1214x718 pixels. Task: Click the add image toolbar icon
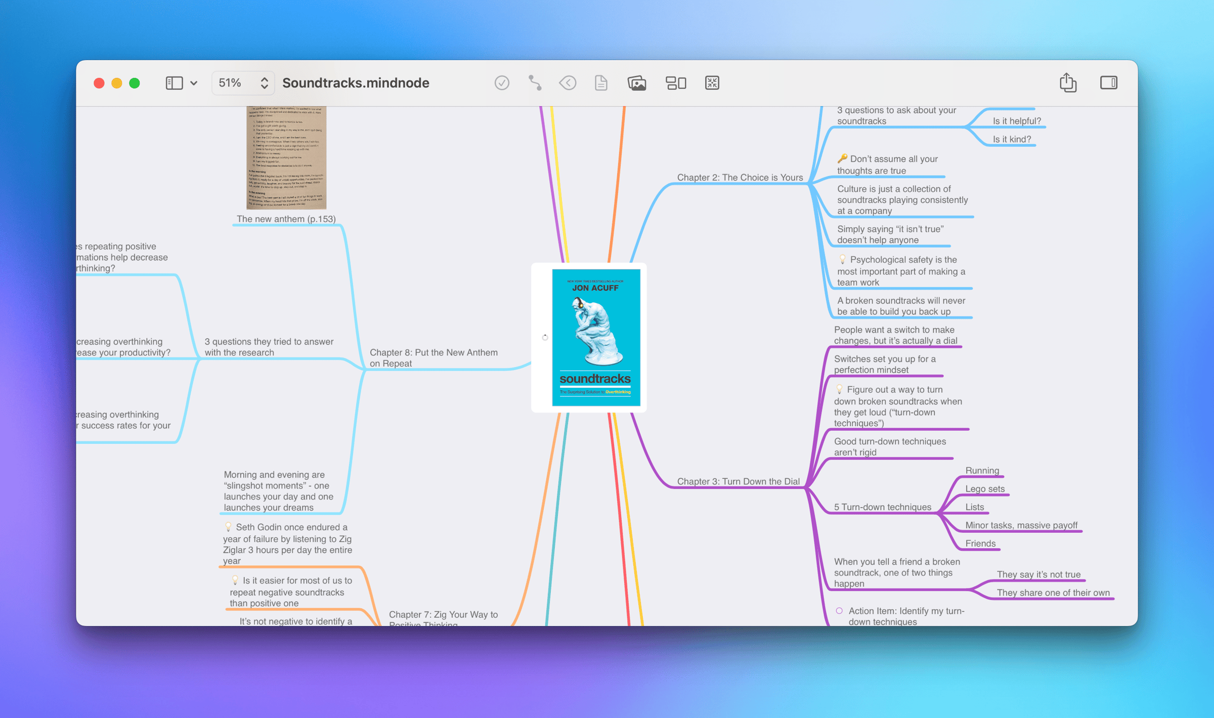tap(637, 83)
